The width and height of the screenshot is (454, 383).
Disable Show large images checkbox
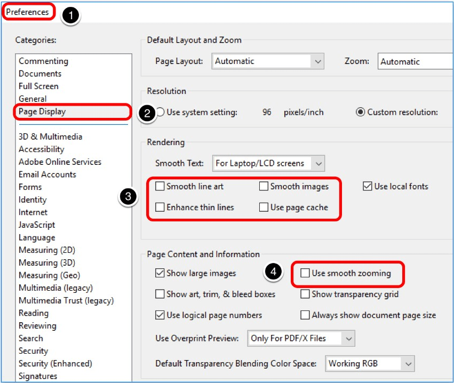click(x=160, y=274)
